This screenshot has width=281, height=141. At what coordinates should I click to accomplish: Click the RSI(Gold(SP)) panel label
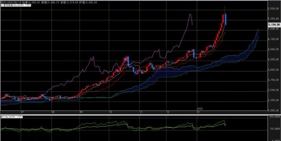pyautogui.click(x=9, y=117)
